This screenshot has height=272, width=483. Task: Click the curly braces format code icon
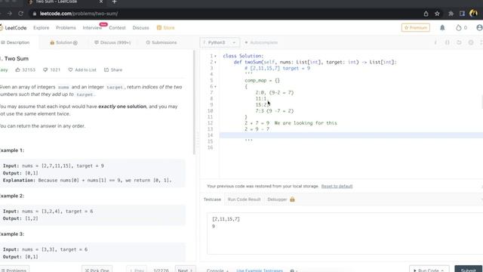(448, 42)
